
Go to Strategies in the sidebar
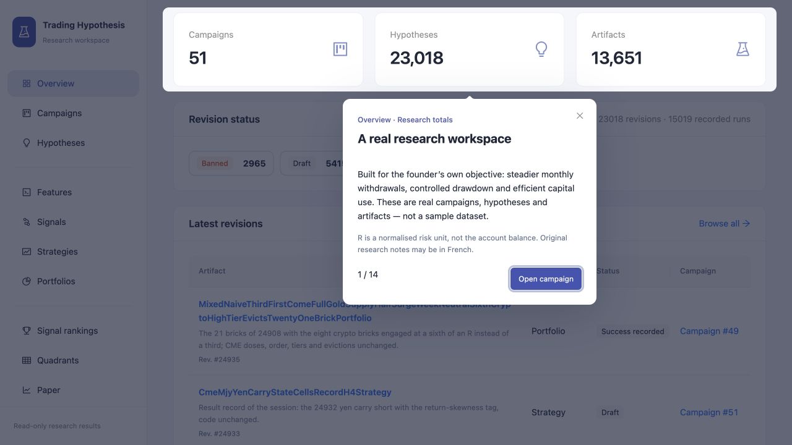pos(73,252)
